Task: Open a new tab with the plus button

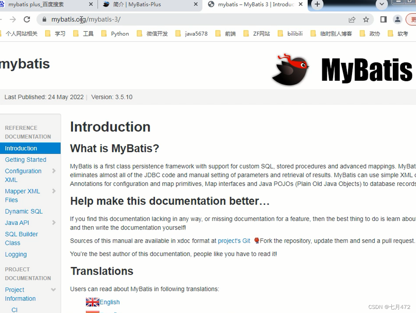Action: pos(317,5)
